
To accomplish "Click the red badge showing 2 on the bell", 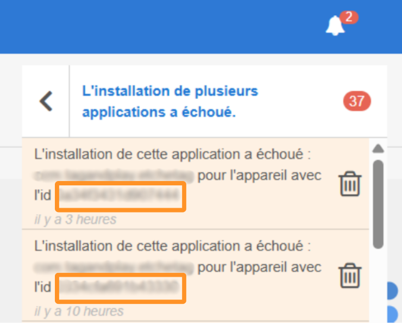I will pyautogui.click(x=349, y=17).
